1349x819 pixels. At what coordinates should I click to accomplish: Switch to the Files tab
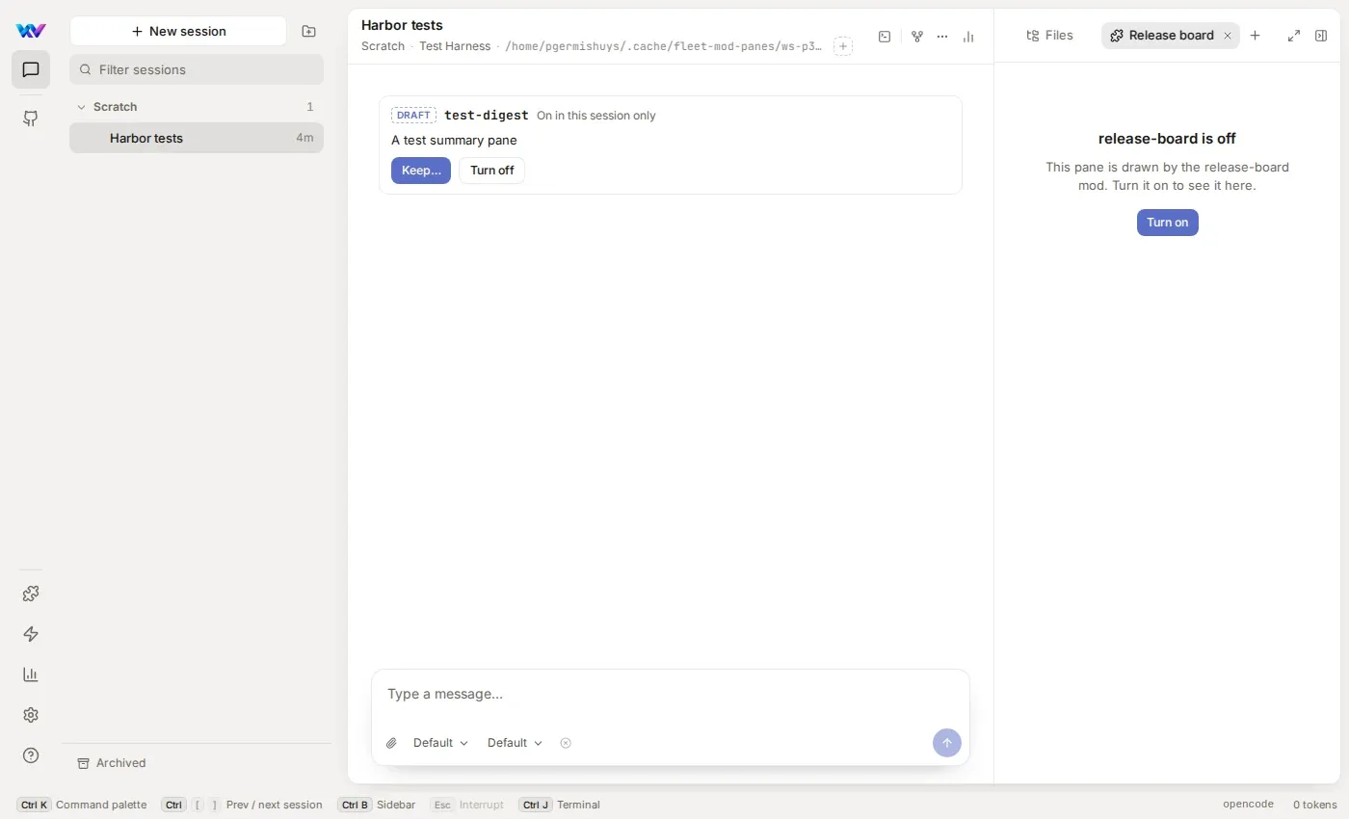coord(1049,36)
